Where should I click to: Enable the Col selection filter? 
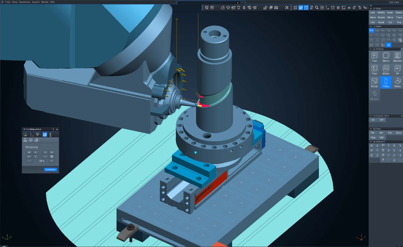394,30
